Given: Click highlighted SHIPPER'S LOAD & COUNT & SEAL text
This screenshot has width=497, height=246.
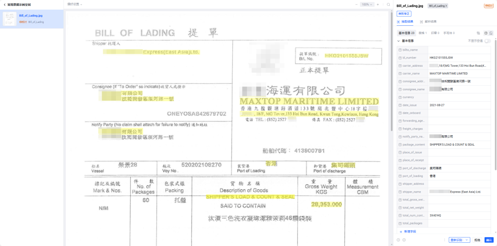Looking at the screenshot, I should [250, 197].
